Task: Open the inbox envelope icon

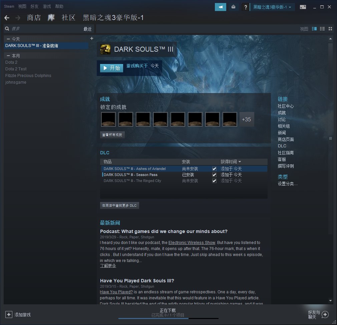Action: 234,7
